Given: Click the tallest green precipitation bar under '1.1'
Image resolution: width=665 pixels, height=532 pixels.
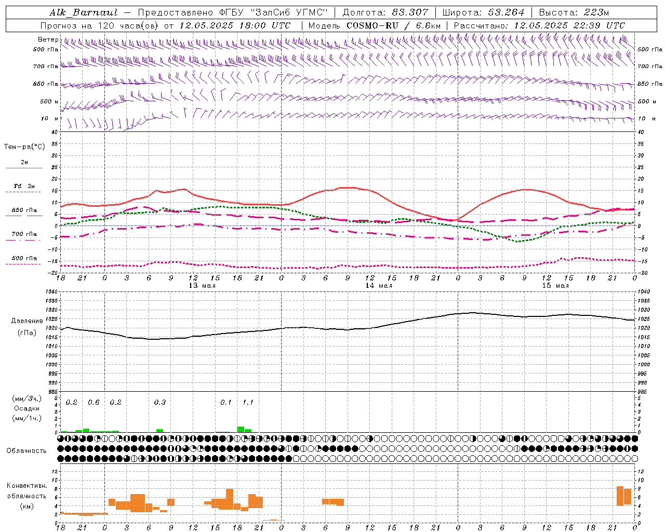Looking at the screenshot, I should pos(241,429).
